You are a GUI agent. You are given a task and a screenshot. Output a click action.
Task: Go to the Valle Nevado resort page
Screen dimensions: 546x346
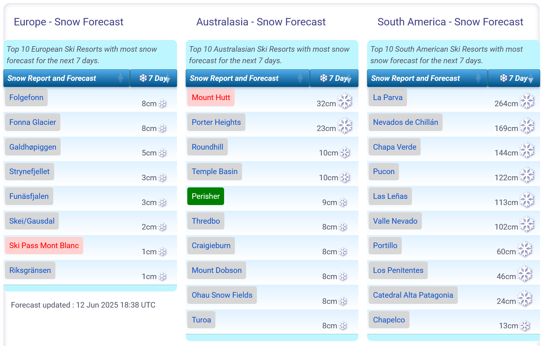coord(395,221)
